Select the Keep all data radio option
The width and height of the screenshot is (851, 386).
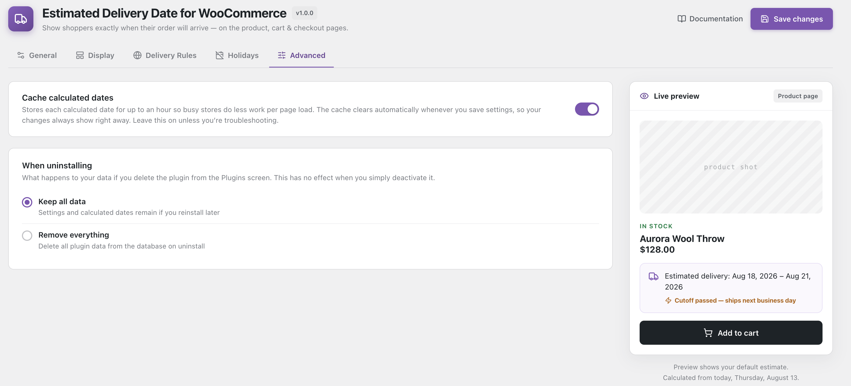pyautogui.click(x=27, y=202)
